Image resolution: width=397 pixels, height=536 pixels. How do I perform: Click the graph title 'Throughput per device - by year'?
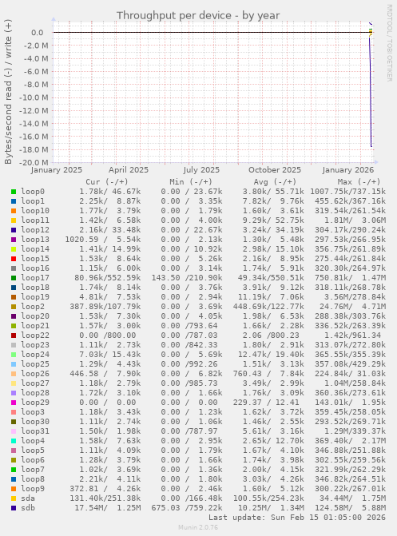198,15
